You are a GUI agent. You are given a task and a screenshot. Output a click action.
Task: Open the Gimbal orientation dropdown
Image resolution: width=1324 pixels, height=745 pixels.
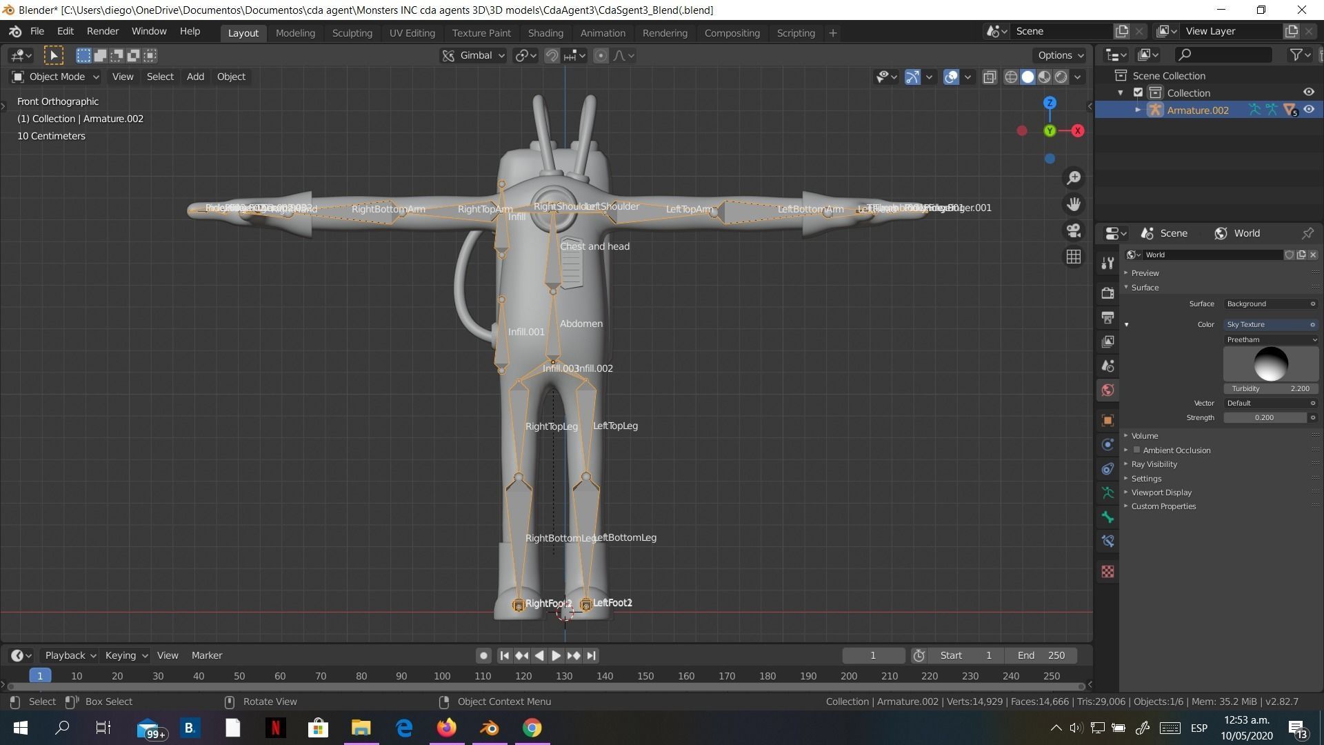coord(474,55)
